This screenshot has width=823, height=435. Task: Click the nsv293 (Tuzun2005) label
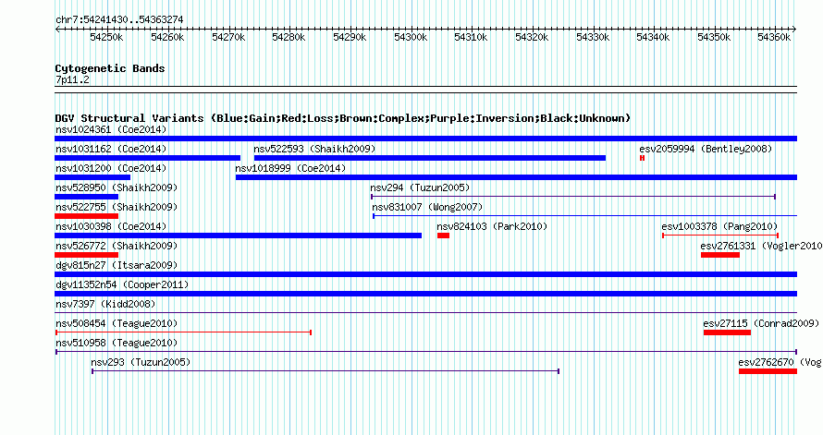[141, 362]
